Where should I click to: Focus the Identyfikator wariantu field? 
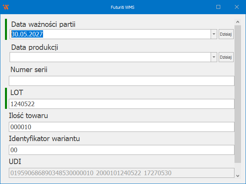point(121,150)
